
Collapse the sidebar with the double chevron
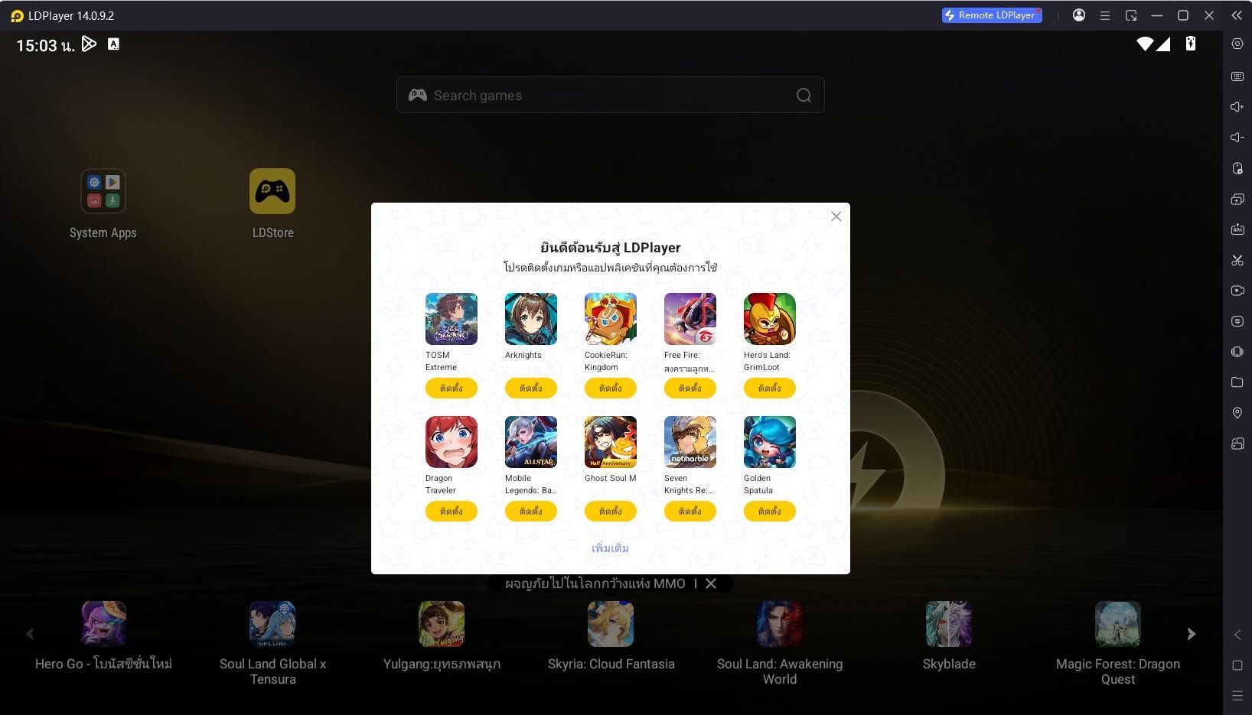[x=1236, y=15]
